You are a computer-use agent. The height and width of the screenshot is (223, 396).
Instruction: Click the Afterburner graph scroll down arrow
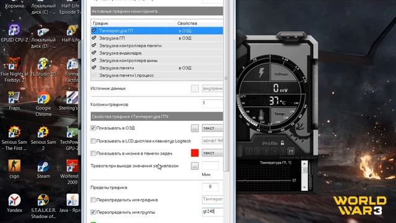click(x=304, y=187)
